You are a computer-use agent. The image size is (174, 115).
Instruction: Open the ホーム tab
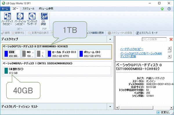coord(5,9)
